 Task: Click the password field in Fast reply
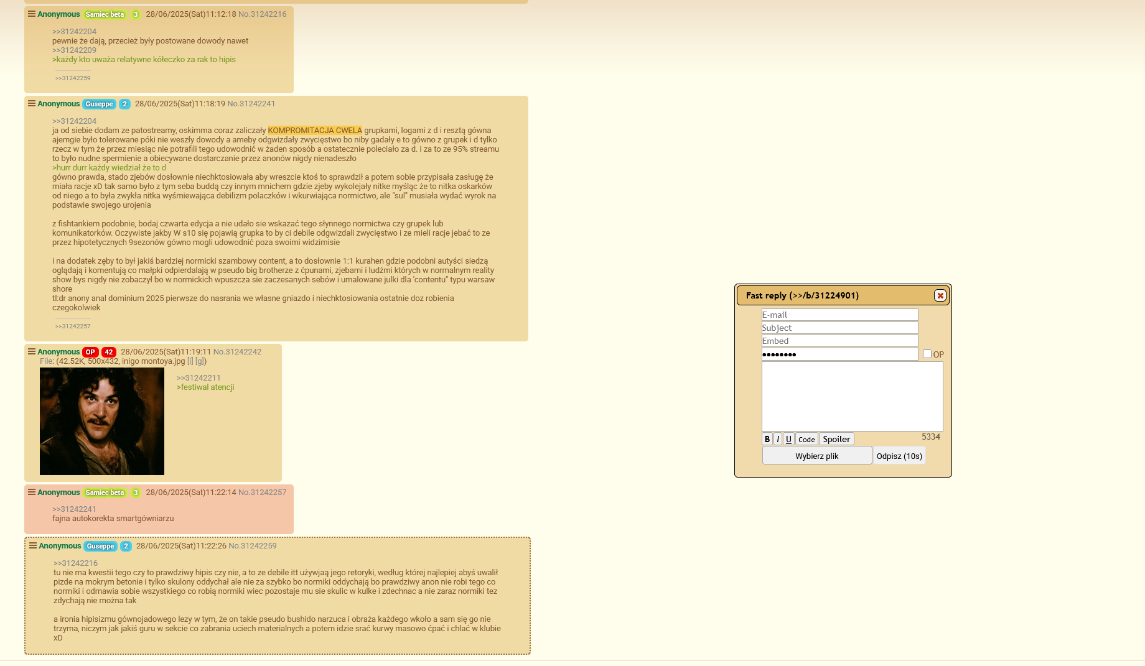[x=839, y=354]
